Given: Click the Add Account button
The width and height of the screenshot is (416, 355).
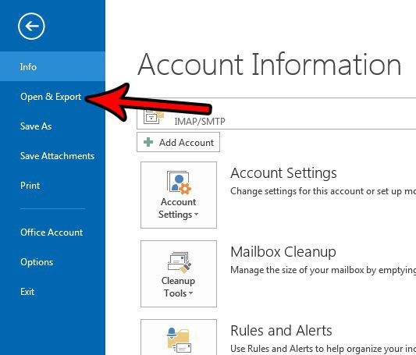Looking at the screenshot, I should (178, 142).
